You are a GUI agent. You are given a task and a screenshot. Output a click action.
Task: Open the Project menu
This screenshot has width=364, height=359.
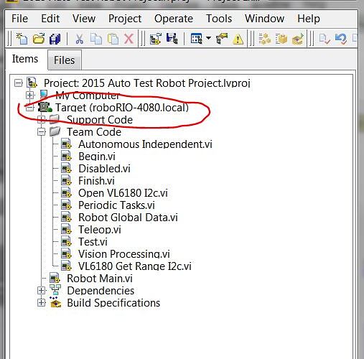[x=125, y=19]
